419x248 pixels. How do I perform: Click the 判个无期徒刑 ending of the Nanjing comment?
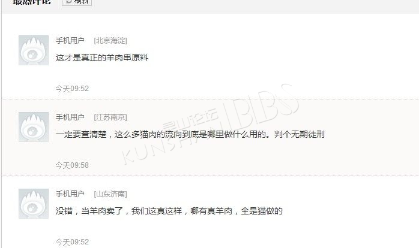pyautogui.click(x=300, y=134)
